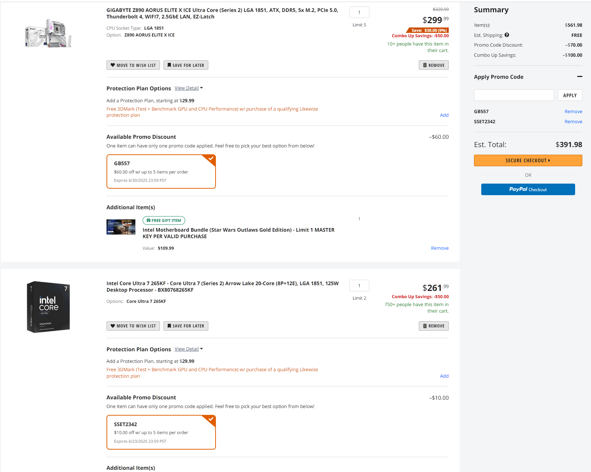This screenshot has width=591, height=472.
Task: Click the SECURE CHECKOUT button
Action: coord(528,160)
